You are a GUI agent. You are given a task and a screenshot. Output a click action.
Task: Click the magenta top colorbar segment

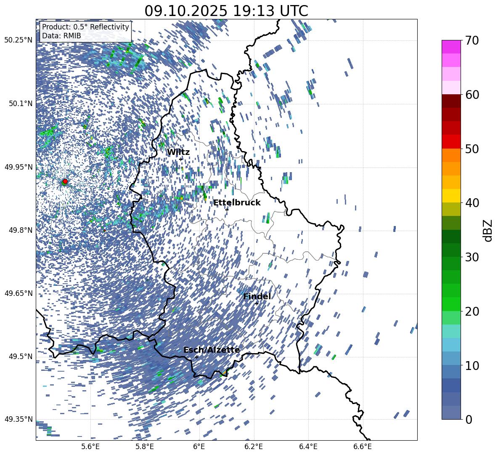451,47
